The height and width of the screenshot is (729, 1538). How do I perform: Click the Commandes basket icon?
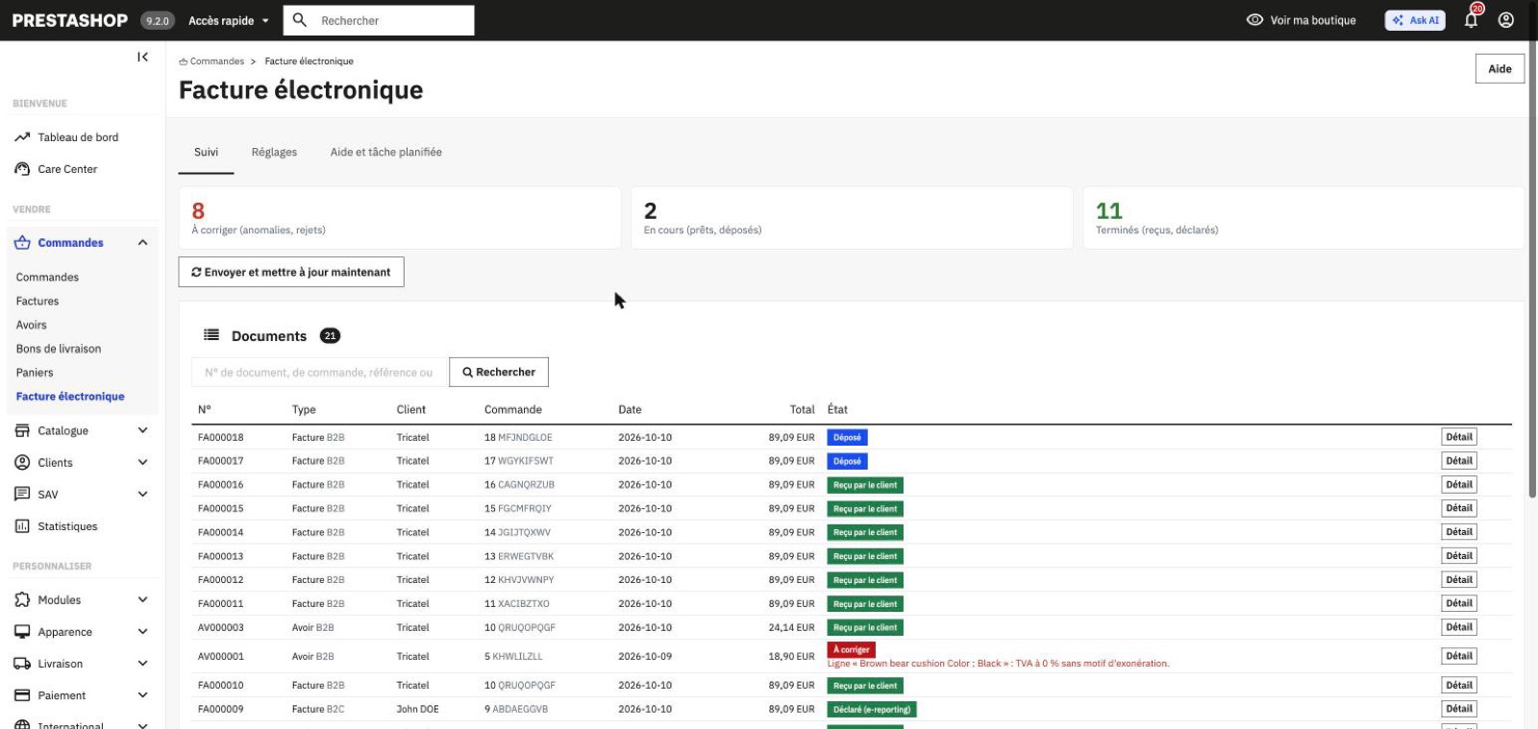(x=22, y=243)
